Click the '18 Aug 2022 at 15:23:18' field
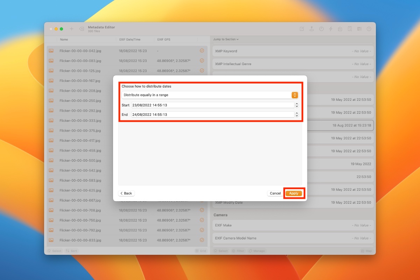Viewport: 420px width, 280px height. point(340,125)
